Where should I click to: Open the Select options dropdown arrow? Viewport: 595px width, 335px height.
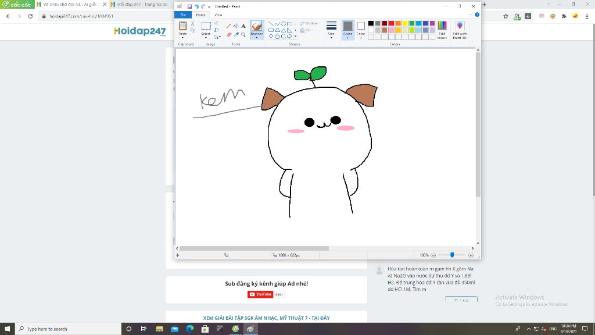point(206,38)
